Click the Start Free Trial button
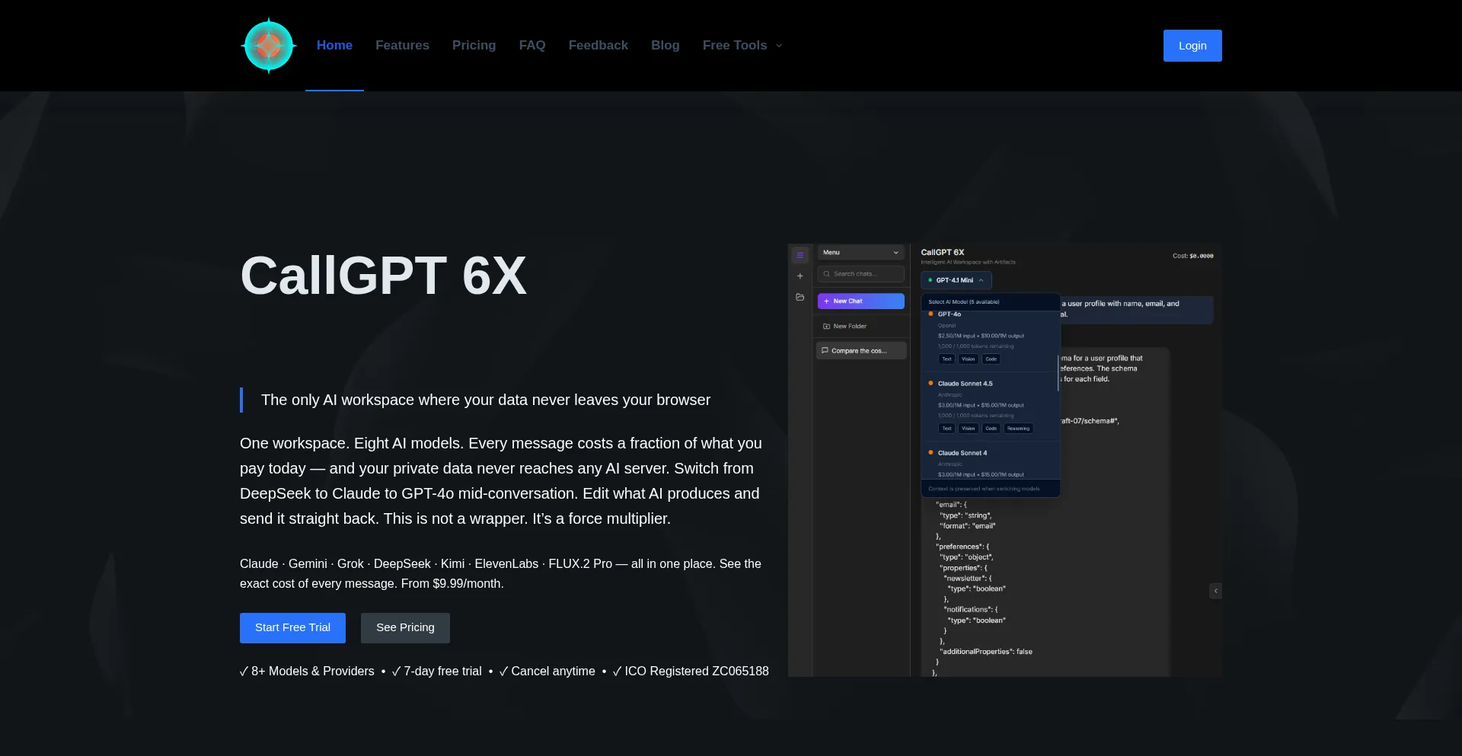 (x=292, y=628)
